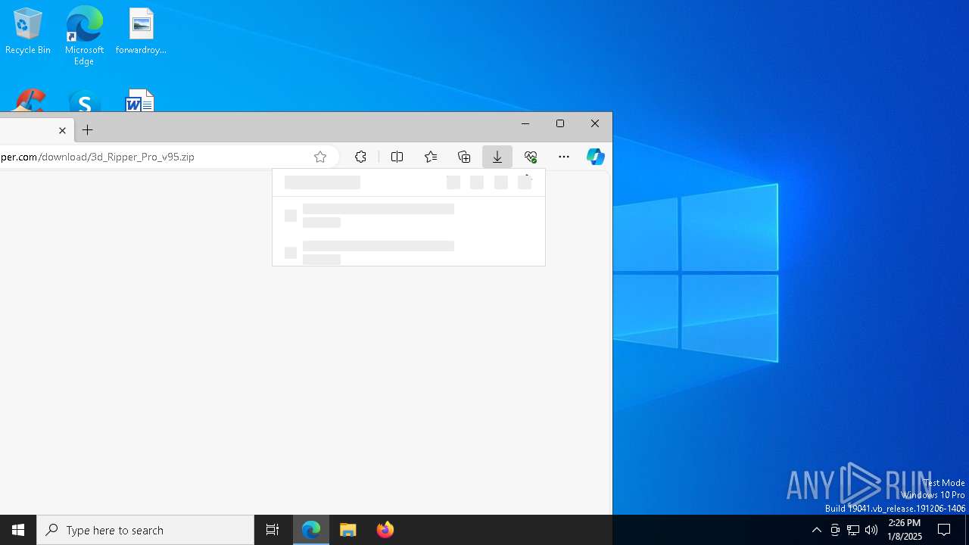Select the Recycle Bin desktop icon

[x=28, y=32]
